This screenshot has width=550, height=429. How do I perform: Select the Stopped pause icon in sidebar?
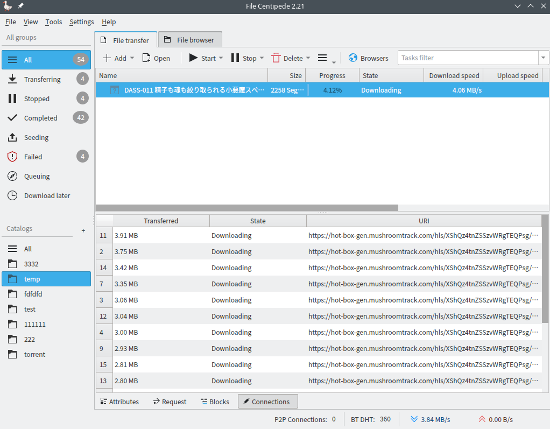click(x=12, y=99)
